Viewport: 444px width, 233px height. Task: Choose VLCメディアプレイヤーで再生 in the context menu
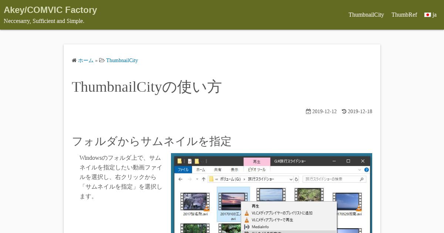(x=273, y=220)
